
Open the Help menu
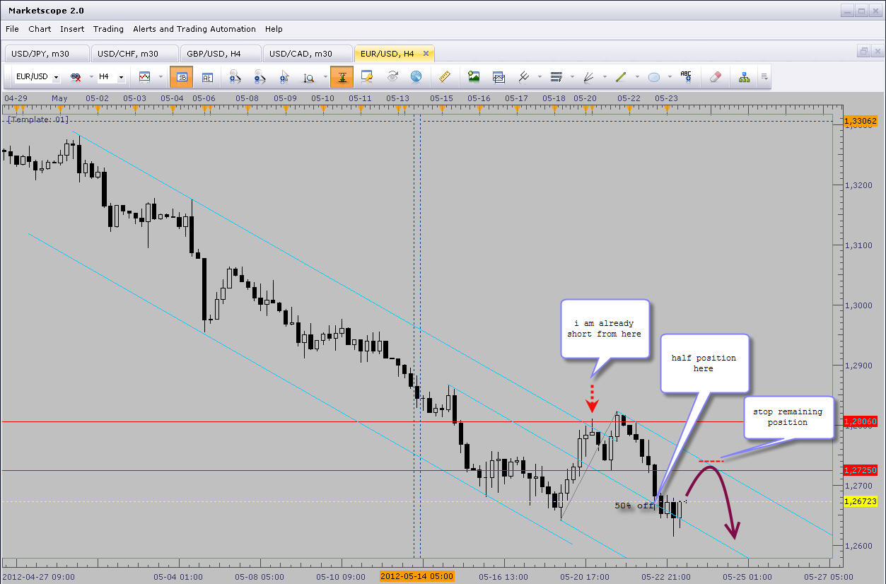pos(274,29)
